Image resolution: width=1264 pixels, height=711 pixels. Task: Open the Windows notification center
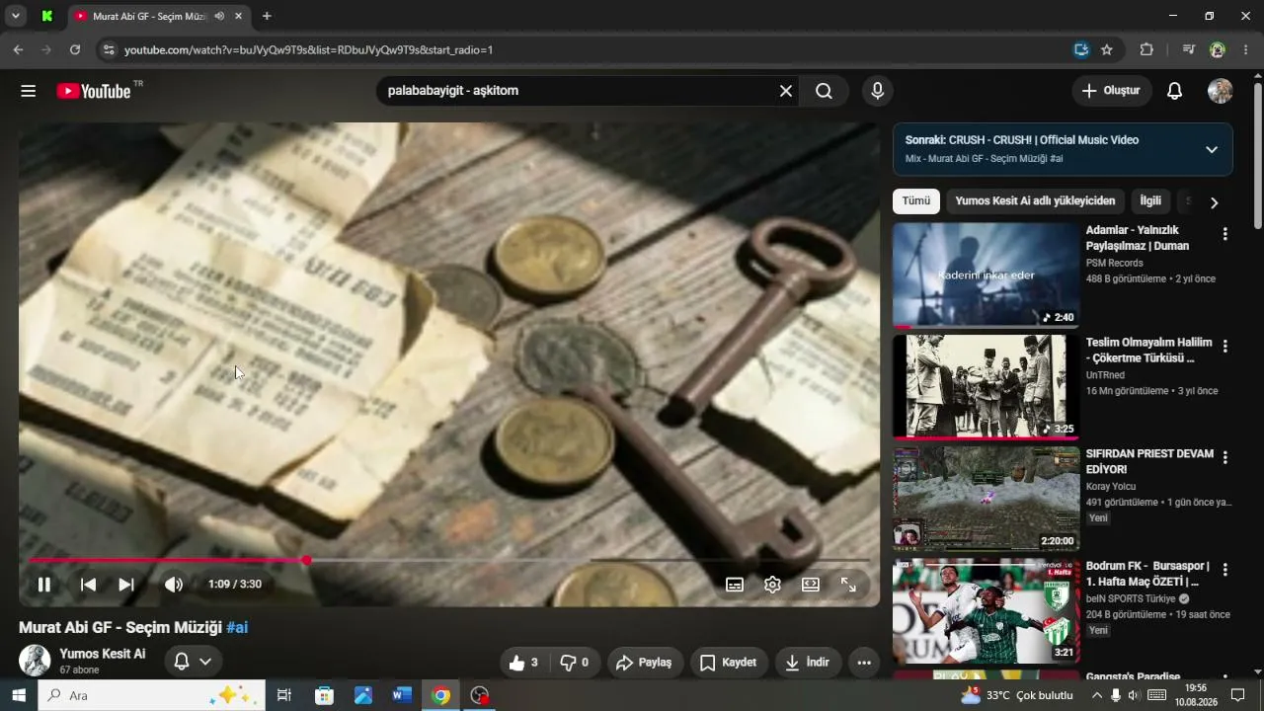point(1237,695)
